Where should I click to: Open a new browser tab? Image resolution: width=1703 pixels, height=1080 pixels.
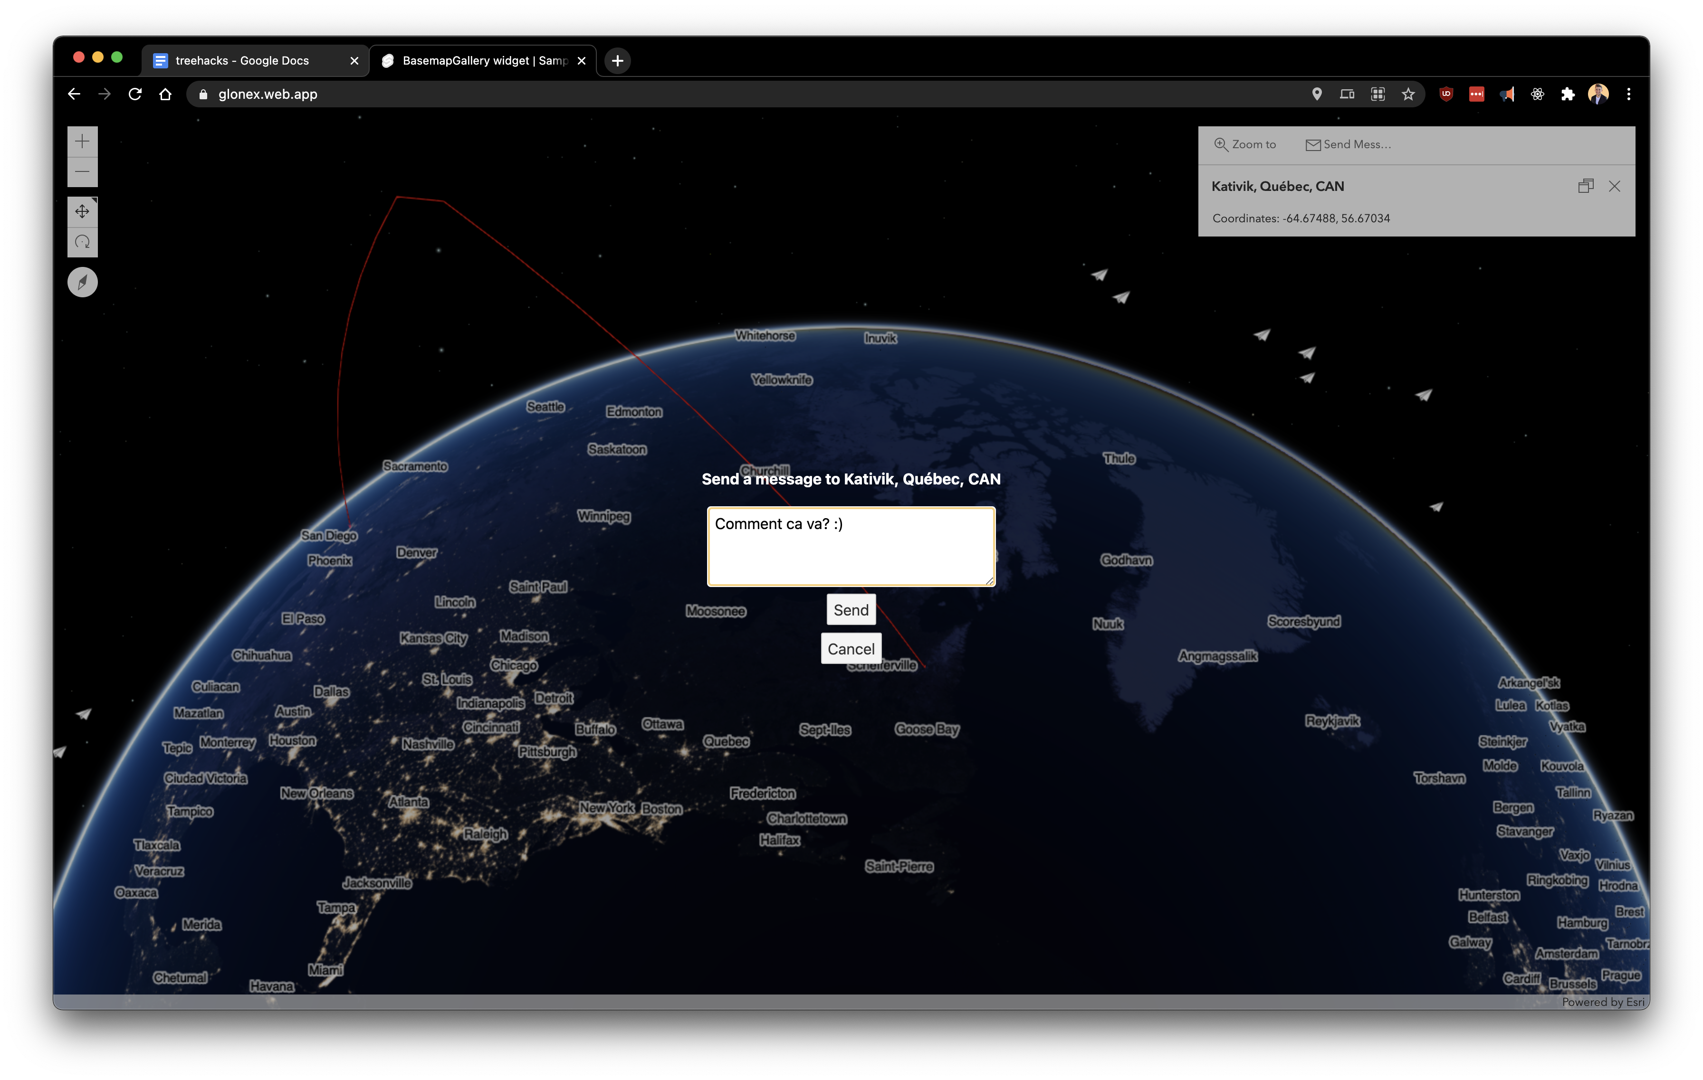click(617, 61)
